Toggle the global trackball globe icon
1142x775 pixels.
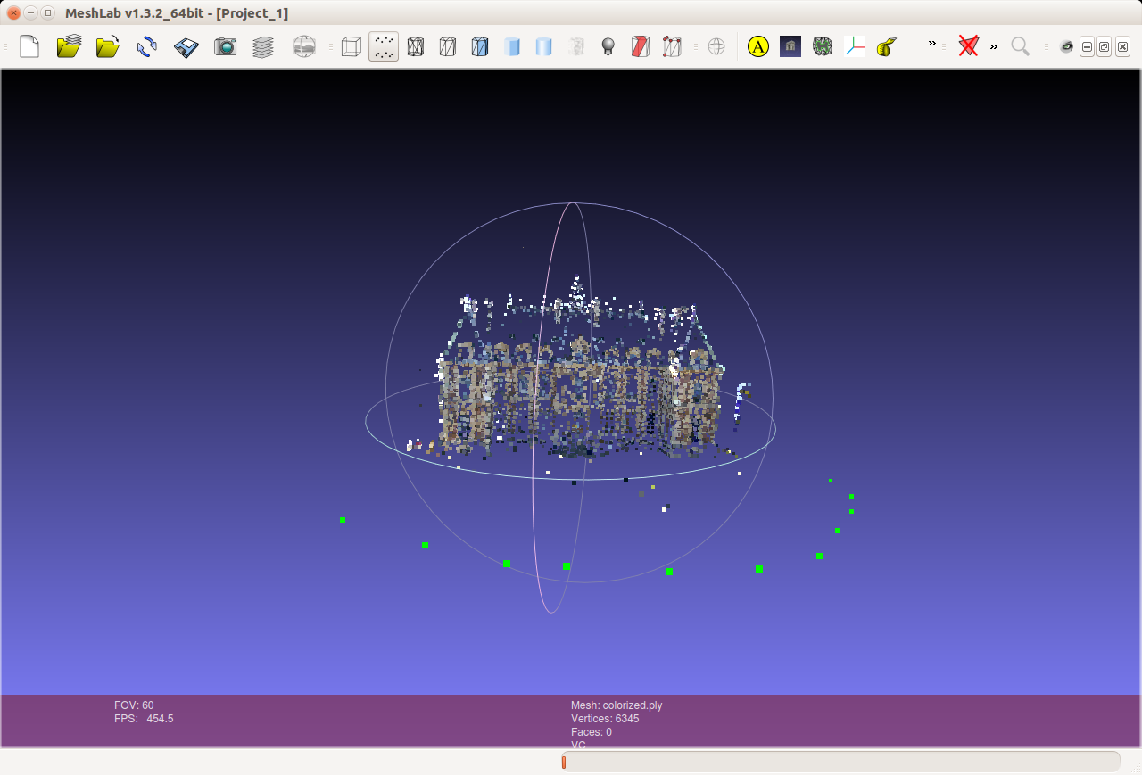coord(716,46)
